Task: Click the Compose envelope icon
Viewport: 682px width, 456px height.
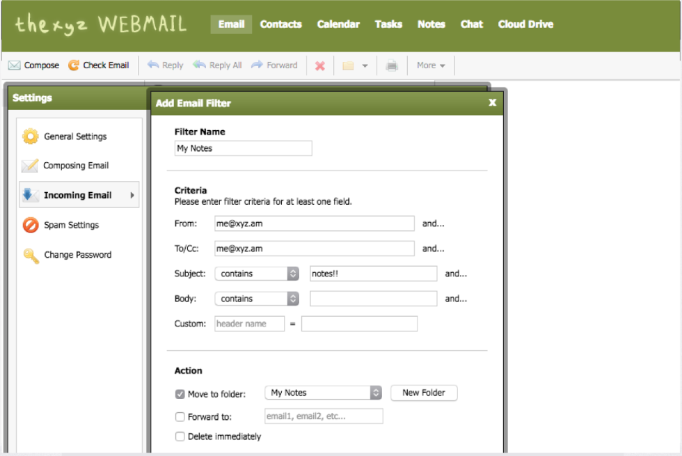Action: [x=15, y=65]
